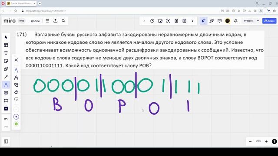Click the browser shopping cart icon
This screenshot has height=156, width=278.
(x=268, y=11)
